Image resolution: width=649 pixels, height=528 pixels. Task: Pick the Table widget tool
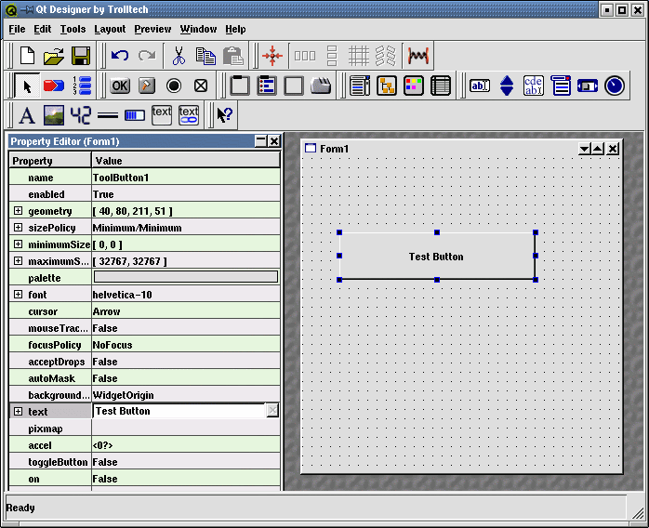click(441, 86)
